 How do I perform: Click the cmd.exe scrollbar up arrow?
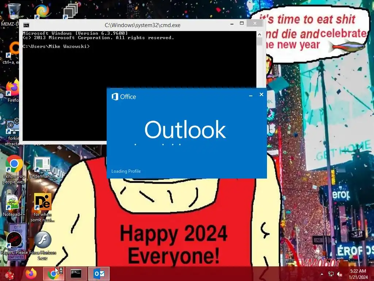[x=260, y=34]
